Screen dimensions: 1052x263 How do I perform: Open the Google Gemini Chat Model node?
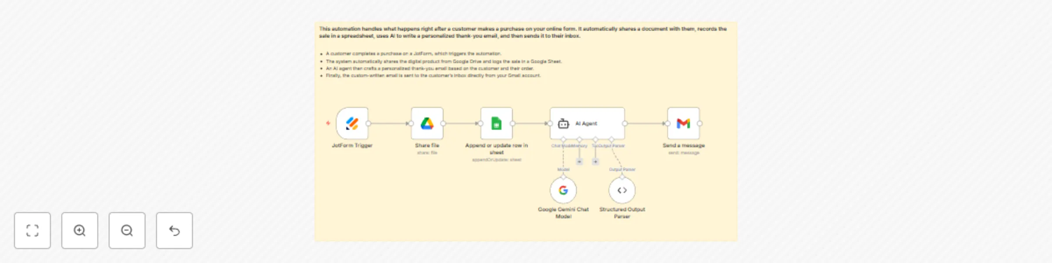563,190
